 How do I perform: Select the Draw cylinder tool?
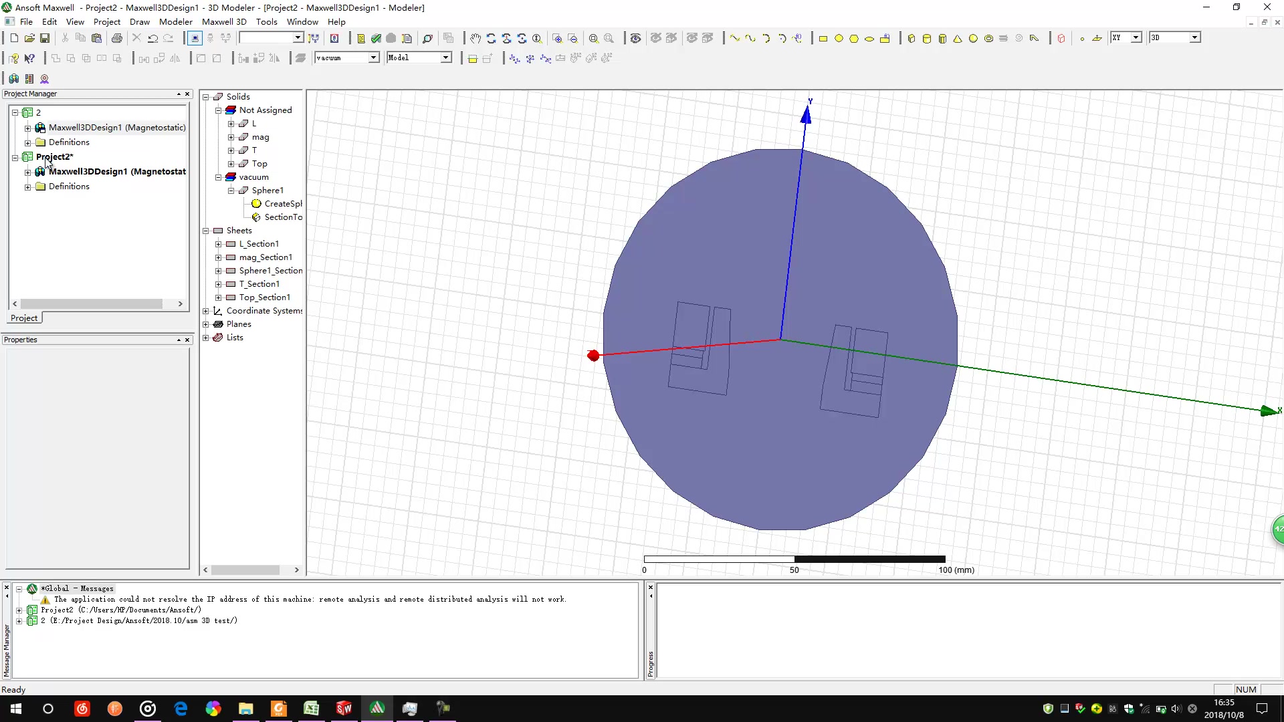coord(926,39)
